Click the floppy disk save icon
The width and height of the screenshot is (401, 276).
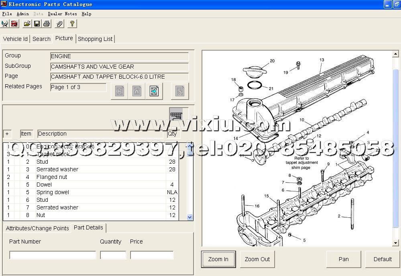click(x=37, y=24)
